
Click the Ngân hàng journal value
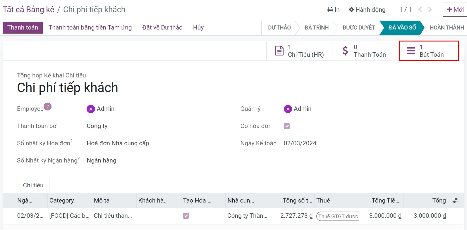click(x=102, y=160)
